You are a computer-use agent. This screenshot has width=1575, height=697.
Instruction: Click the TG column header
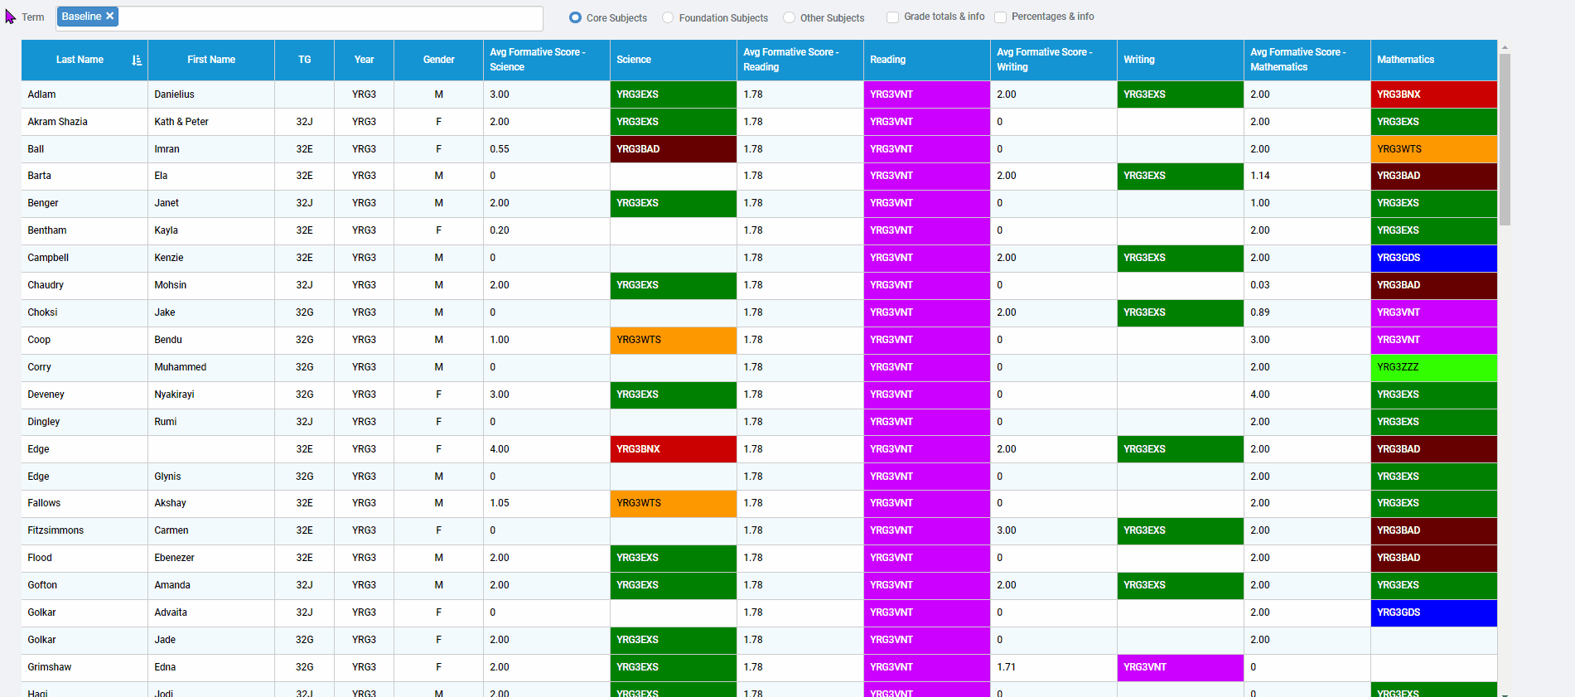click(304, 60)
